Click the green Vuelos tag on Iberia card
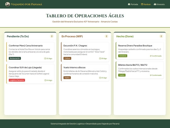The height and width of the screenshot is (128, 170). pos(122,75)
